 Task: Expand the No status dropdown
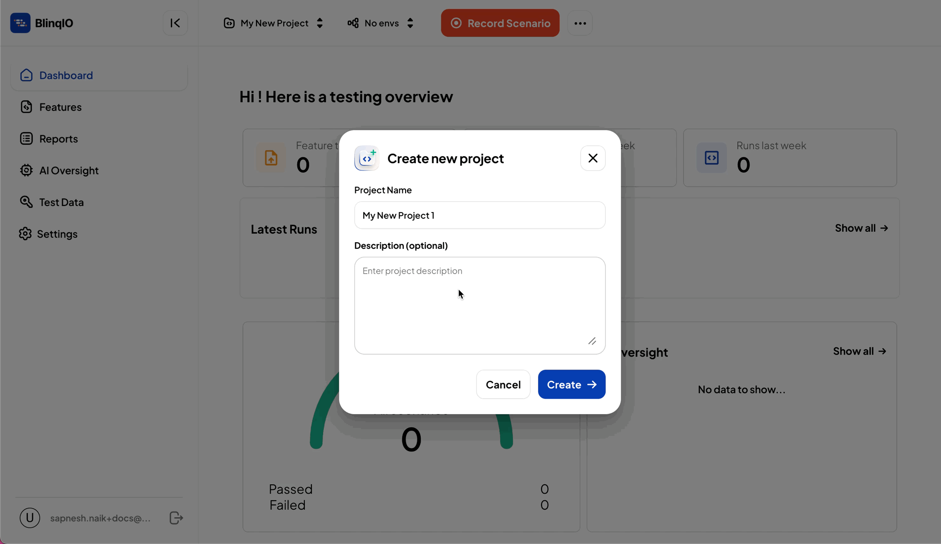pyautogui.click(x=381, y=23)
